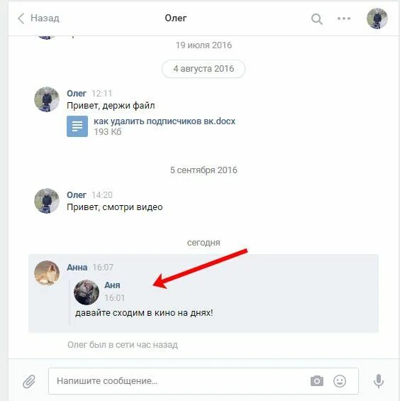Start voice message with microphone icon
The height and width of the screenshot is (401, 400).
pyautogui.click(x=378, y=381)
